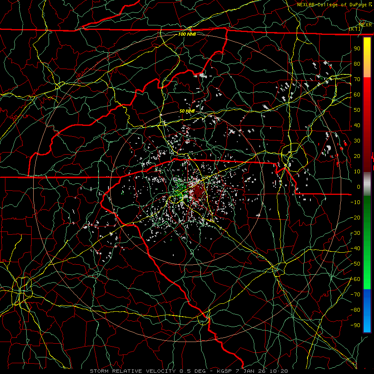Image resolution: width=374 pixels, height=374 pixels.
Task: Click the 80 value on the scale
Action: pyautogui.click(x=357, y=64)
